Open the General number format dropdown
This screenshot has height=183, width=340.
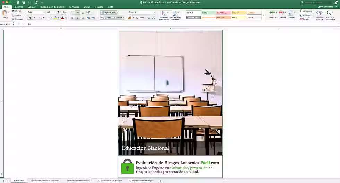point(154,12)
